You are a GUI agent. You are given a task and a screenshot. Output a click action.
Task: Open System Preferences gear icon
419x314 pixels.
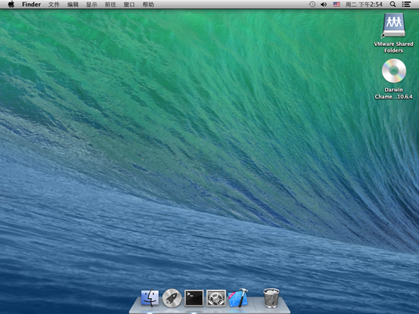coord(216,298)
